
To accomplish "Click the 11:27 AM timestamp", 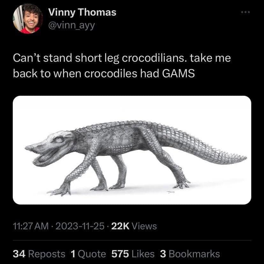I will [31, 226].
